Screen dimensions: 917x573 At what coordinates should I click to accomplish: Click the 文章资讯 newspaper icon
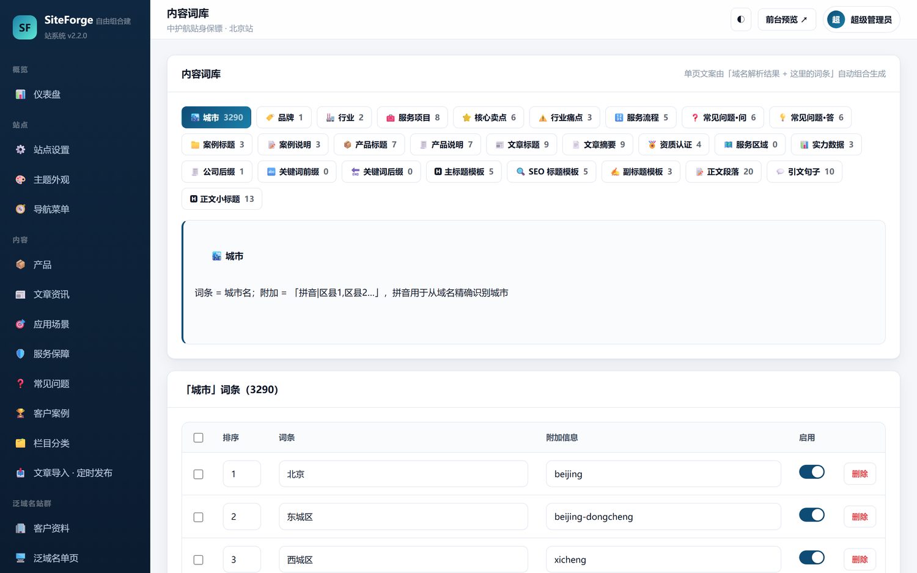(20, 294)
